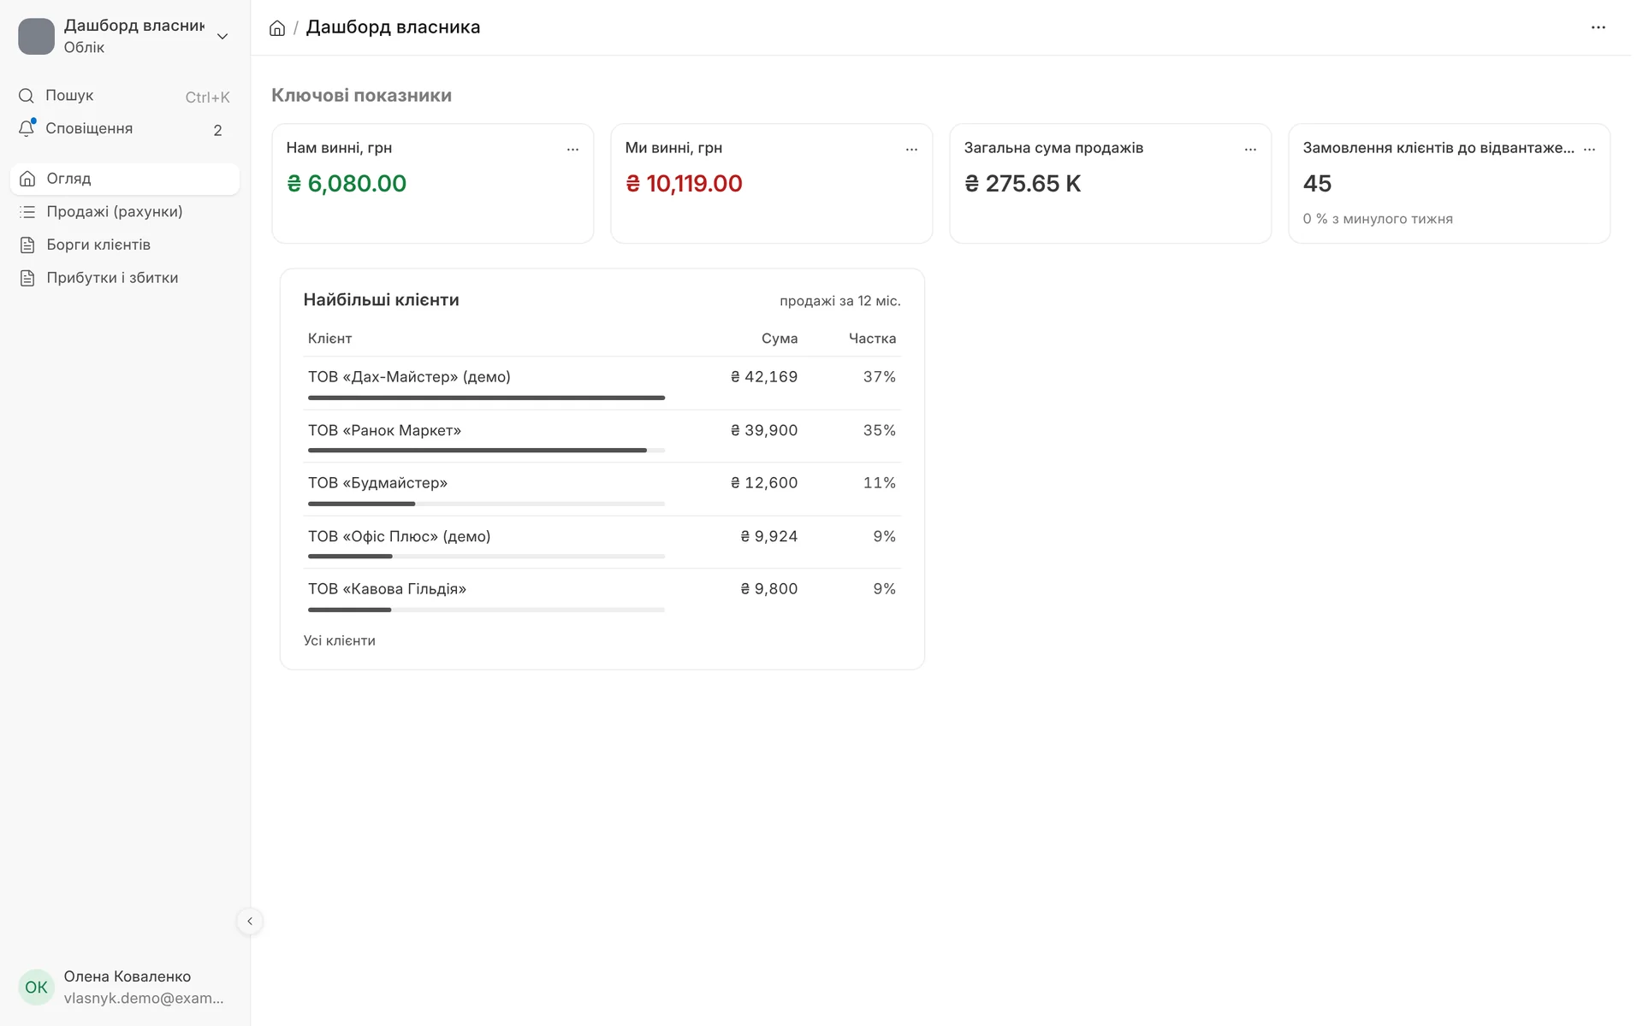Click Дашборд власника breadcrumb title
The height and width of the screenshot is (1026, 1643).
(393, 27)
